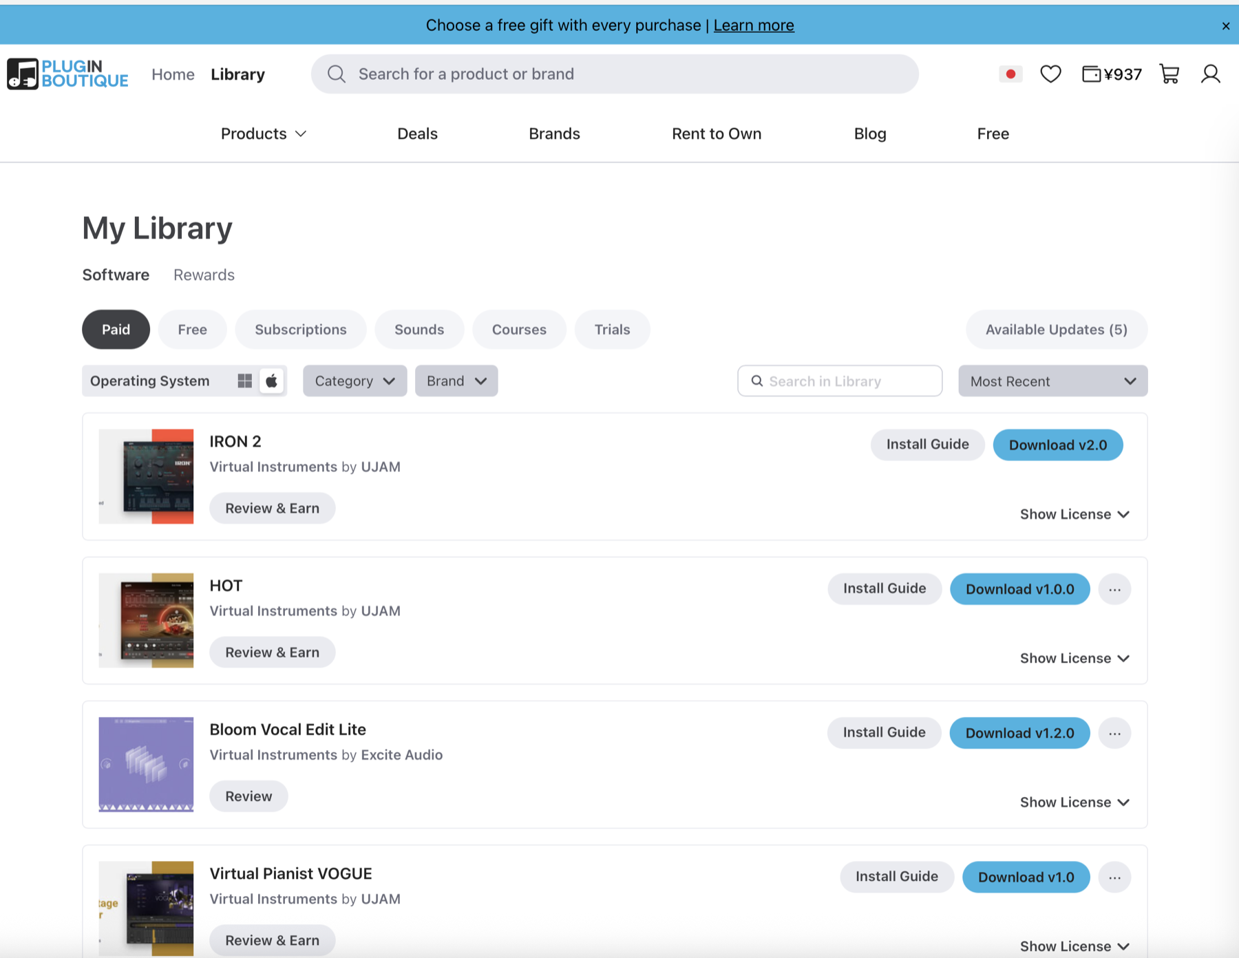Expand Show License for HOT
The width and height of the screenshot is (1239, 958).
(x=1074, y=658)
